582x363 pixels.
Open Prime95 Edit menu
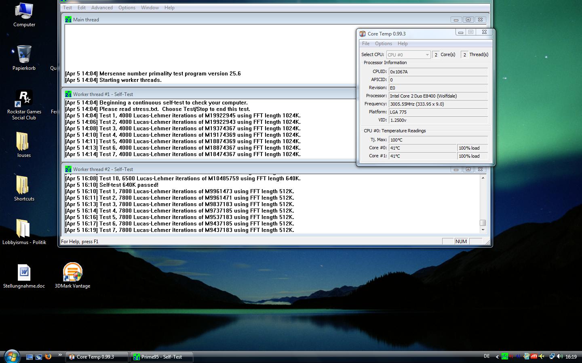click(x=82, y=8)
